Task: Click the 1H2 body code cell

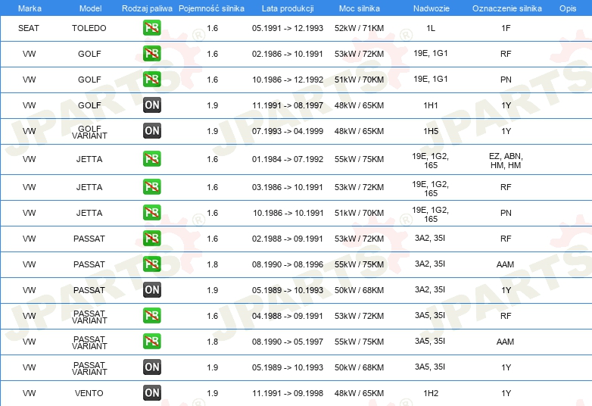Action: (x=431, y=393)
